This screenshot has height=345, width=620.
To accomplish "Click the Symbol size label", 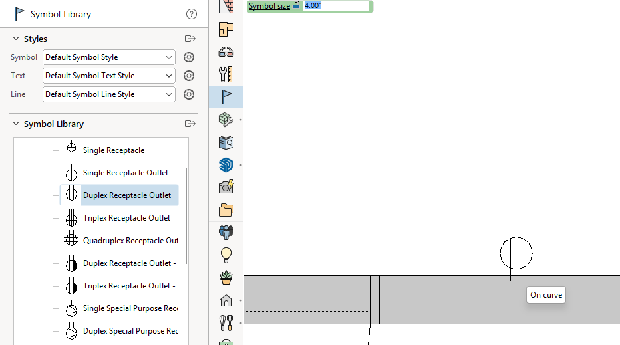I will (x=269, y=6).
